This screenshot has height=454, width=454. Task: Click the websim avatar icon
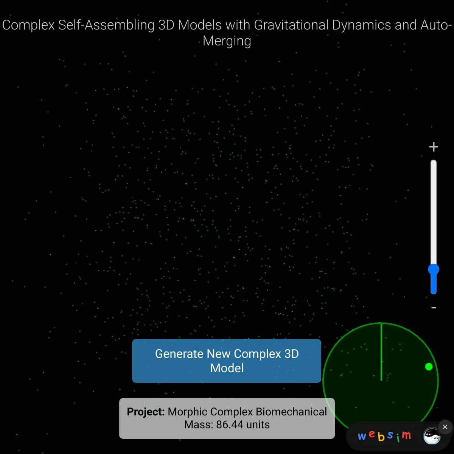click(432, 437)
